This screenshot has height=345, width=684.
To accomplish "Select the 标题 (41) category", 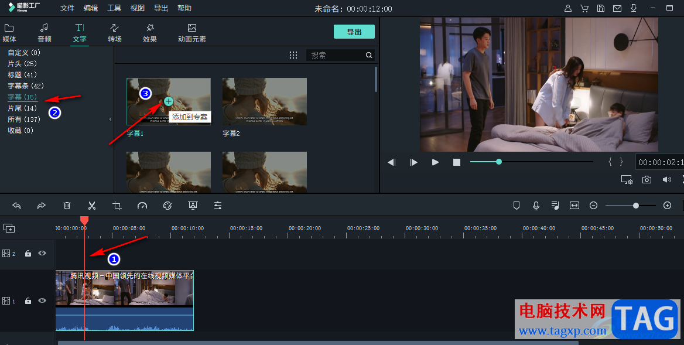I will point(22,75).
